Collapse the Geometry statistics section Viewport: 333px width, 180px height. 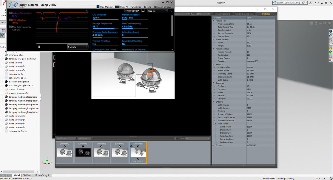(x=213, y=83)
